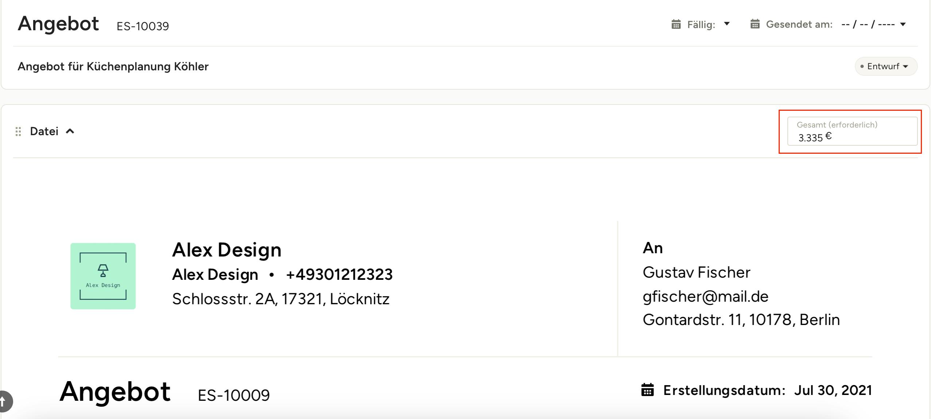The width and height of the screenshot is (931, 419).
Task: Click the email gfischer@mail.de
Action: point(705,296)
